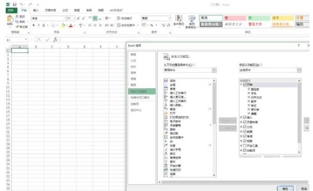Open Conditional Formatting in the ribbon
313x191 pixels.
178,21
